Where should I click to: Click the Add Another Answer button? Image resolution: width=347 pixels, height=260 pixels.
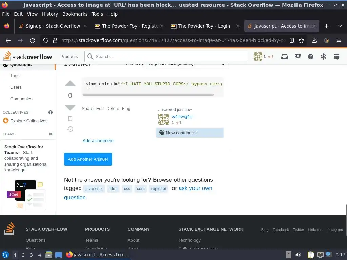click(88, 159)
